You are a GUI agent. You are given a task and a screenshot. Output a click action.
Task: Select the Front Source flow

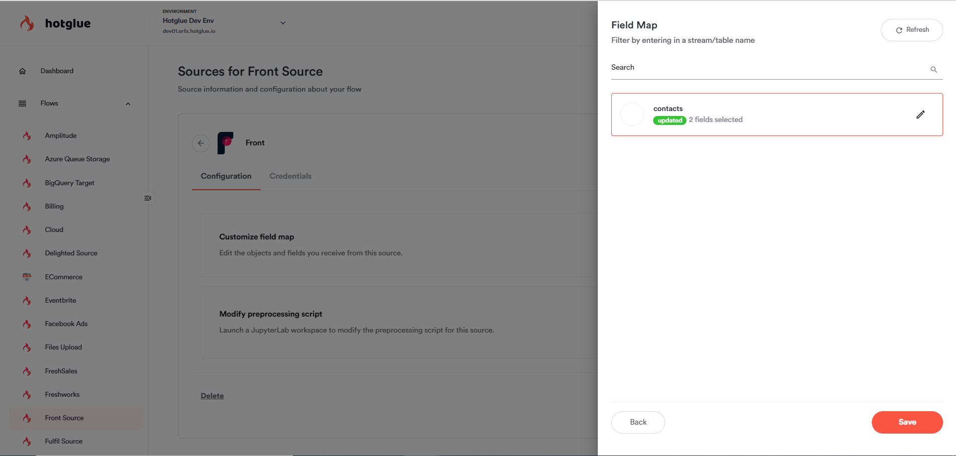[x=76, y=418]
